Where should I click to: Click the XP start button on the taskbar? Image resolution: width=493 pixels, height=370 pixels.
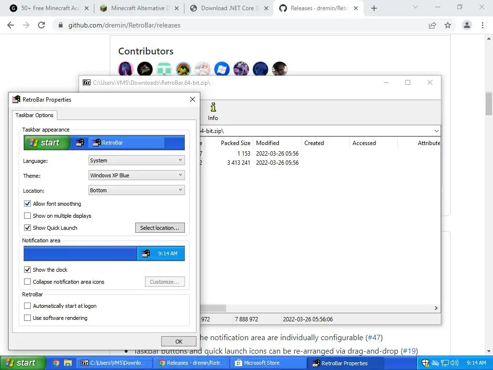pos(23,363)
